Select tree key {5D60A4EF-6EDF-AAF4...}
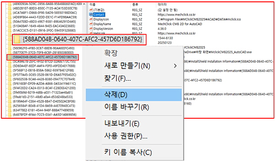275x165 pixels. coord(44,66)
